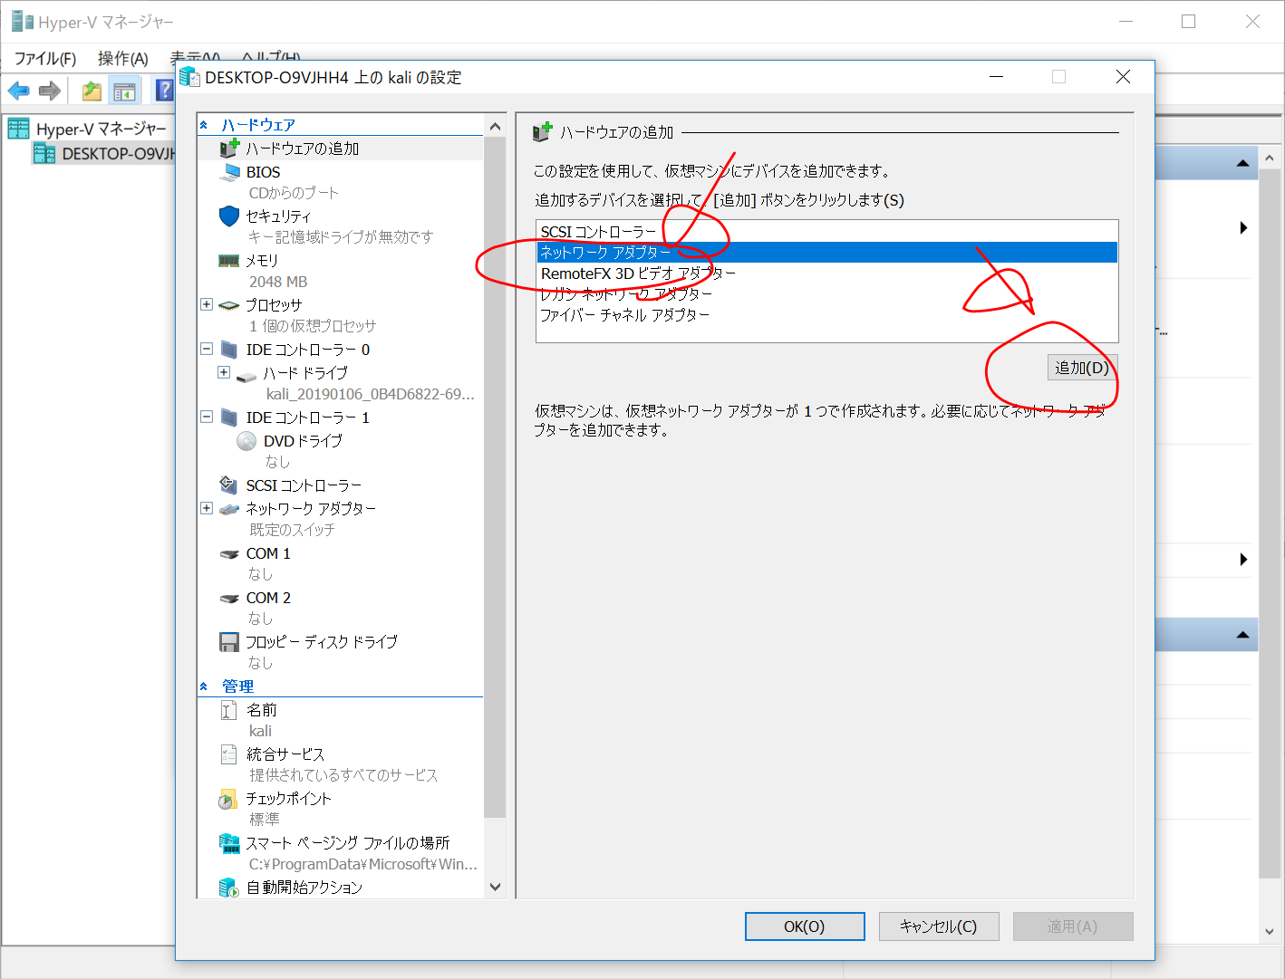Open the 操作(A) menu

(122, 59)
